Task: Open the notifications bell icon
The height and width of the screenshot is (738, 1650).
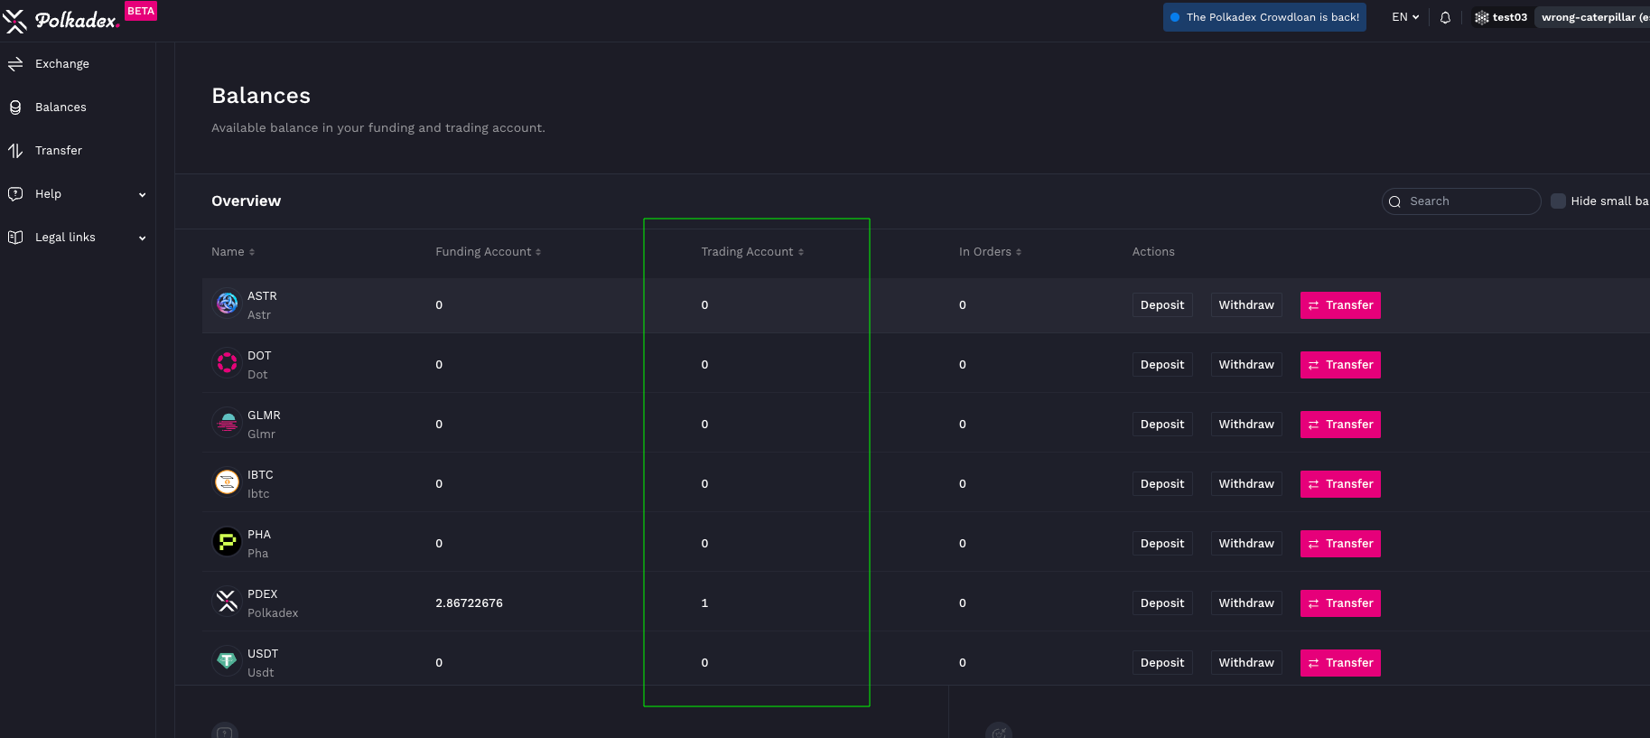Action: tap(1445, 17)
